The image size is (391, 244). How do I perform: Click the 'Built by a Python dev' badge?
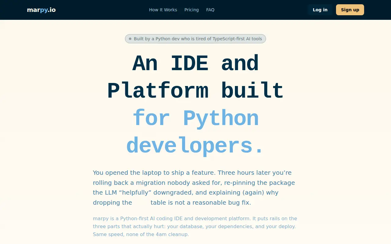(x=195, y=39)
